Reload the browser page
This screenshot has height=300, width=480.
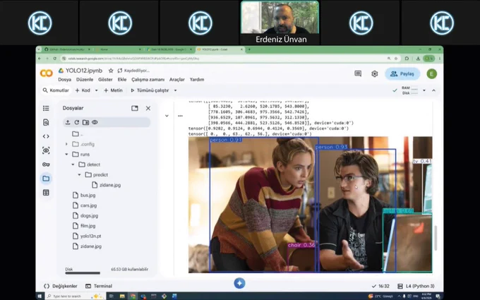coord(55,59)
